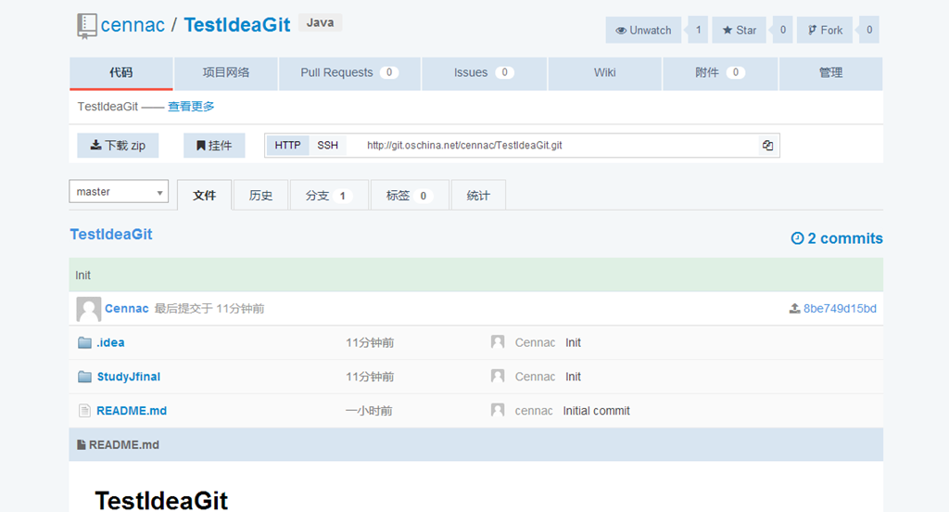
Task: Click the StudyJfinal folder icon
Action: click(x=84, y=377)
